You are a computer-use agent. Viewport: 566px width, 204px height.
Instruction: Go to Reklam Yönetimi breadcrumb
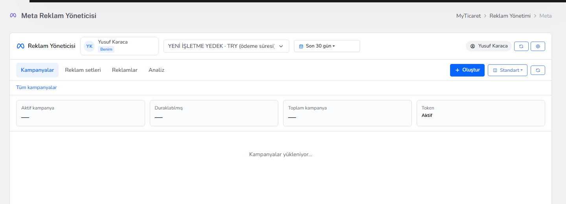pyautogui.click(x=510, y=16)
